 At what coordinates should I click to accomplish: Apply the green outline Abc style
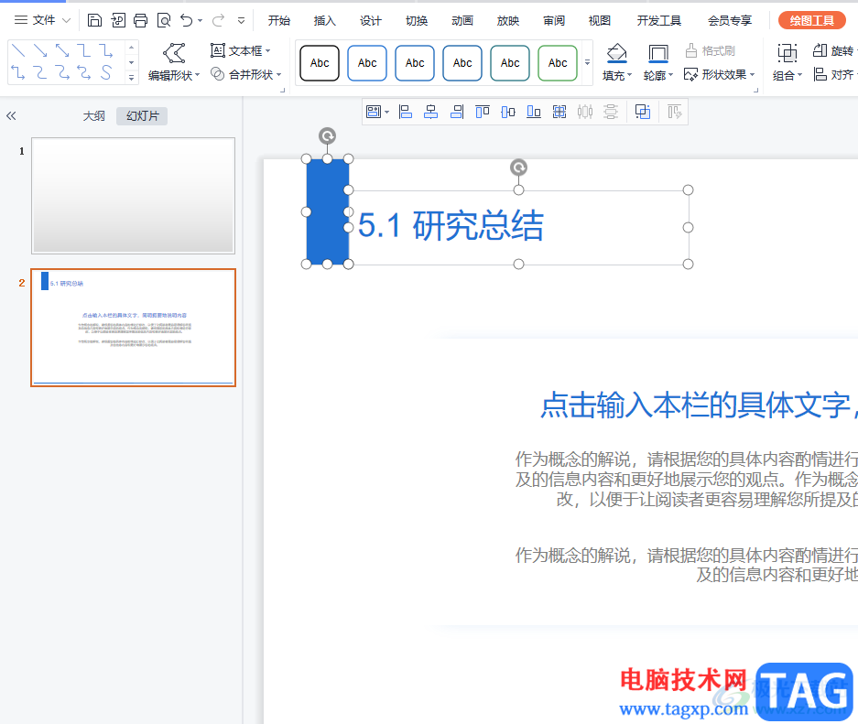[x=558, y=63]
